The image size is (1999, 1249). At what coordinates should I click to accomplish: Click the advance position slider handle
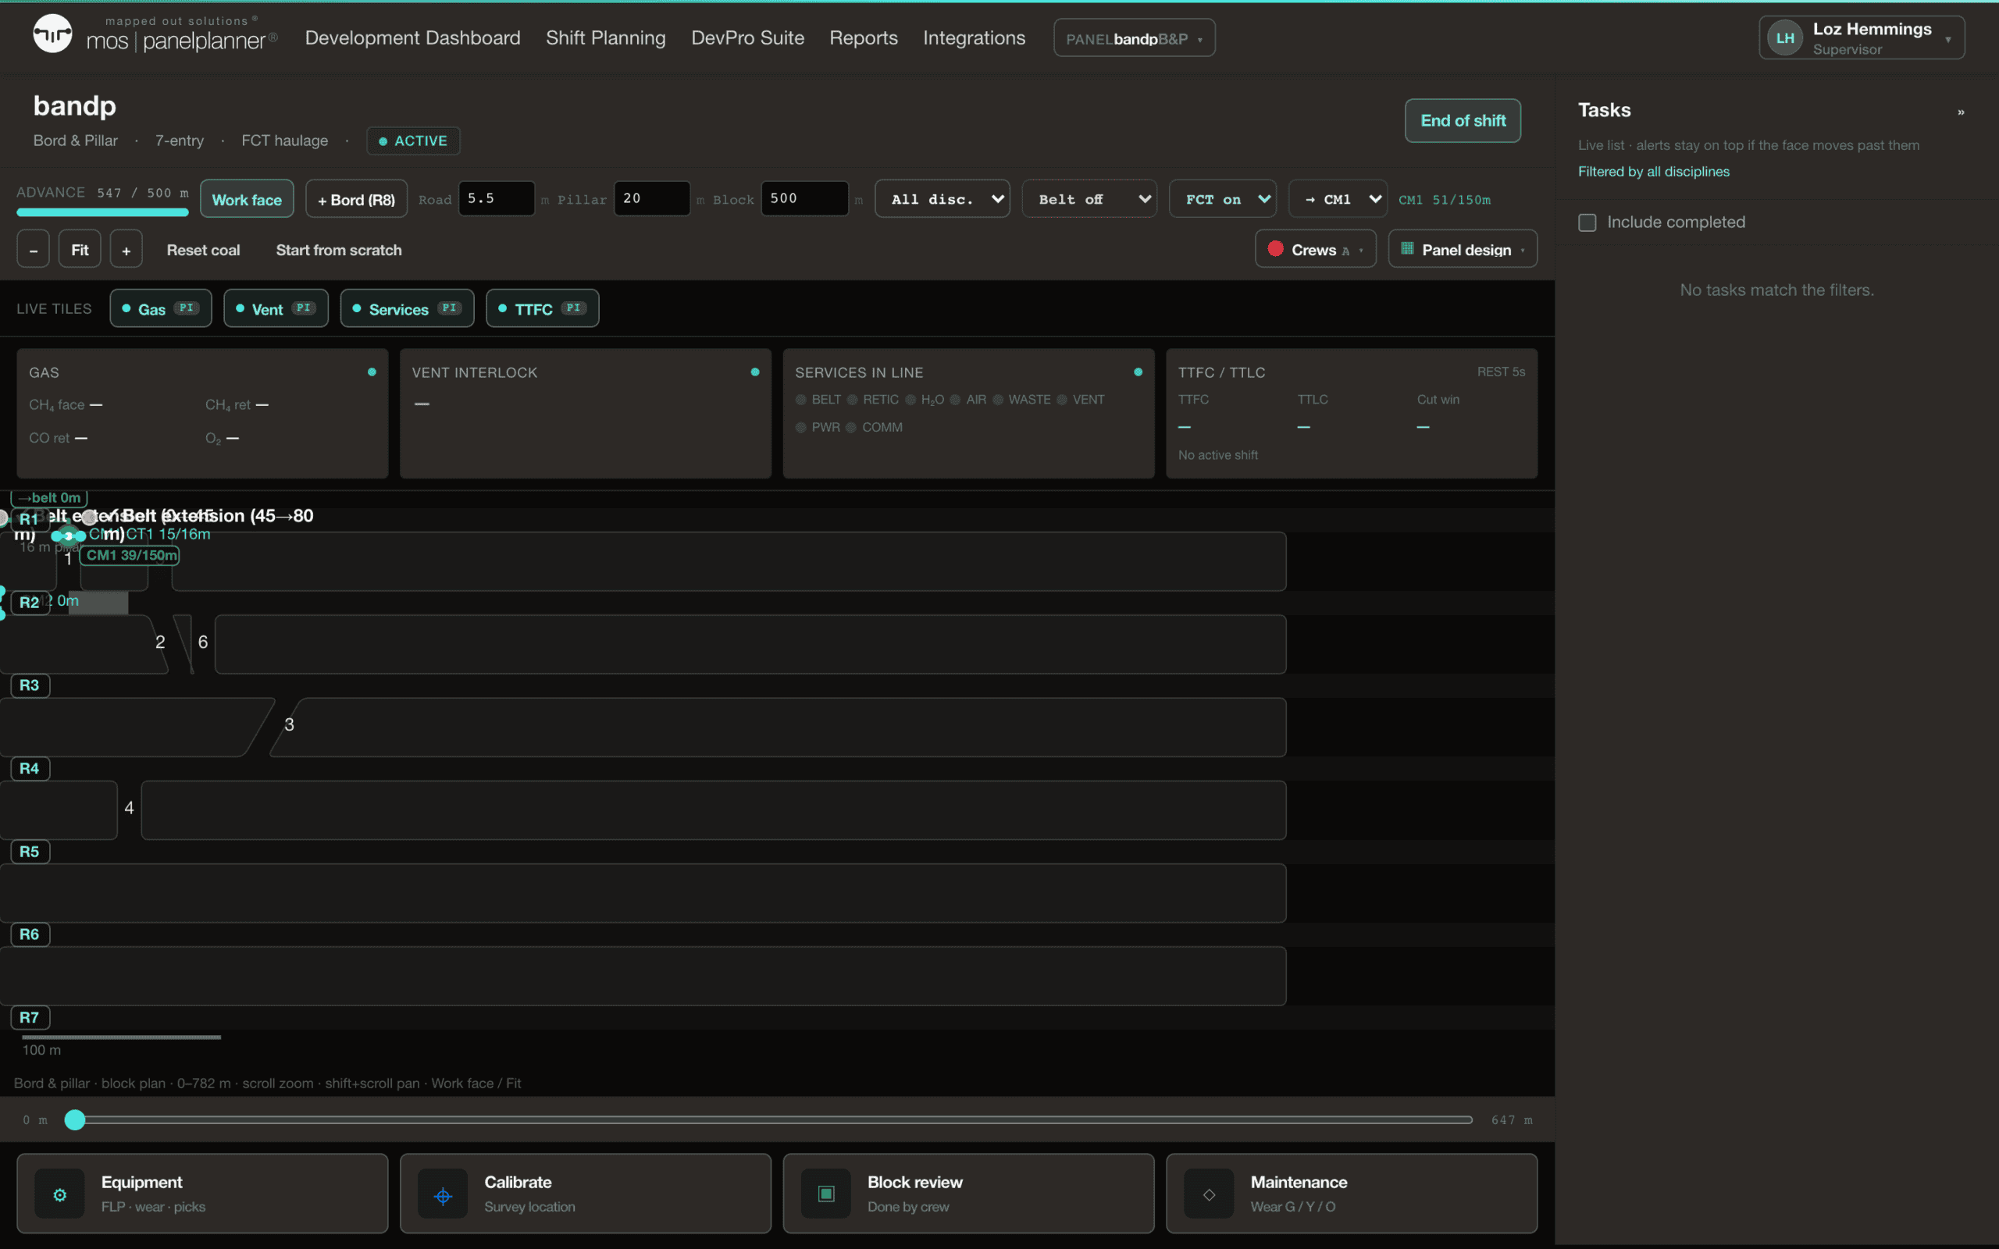(x=75, y=1119)
